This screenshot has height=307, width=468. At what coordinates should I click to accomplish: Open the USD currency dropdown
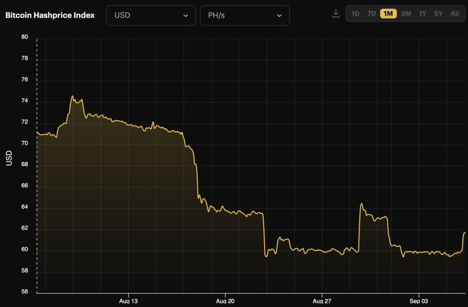tap(151, 16)
